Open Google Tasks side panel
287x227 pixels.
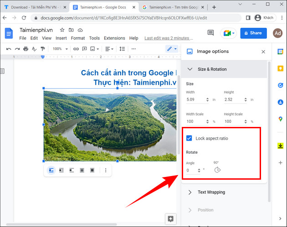[280, 85]
